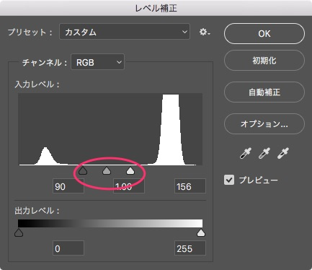Focus the input gamma field showing 1.00
The height and width of the screenshot is (270, 312).
[x=129, y=186]
